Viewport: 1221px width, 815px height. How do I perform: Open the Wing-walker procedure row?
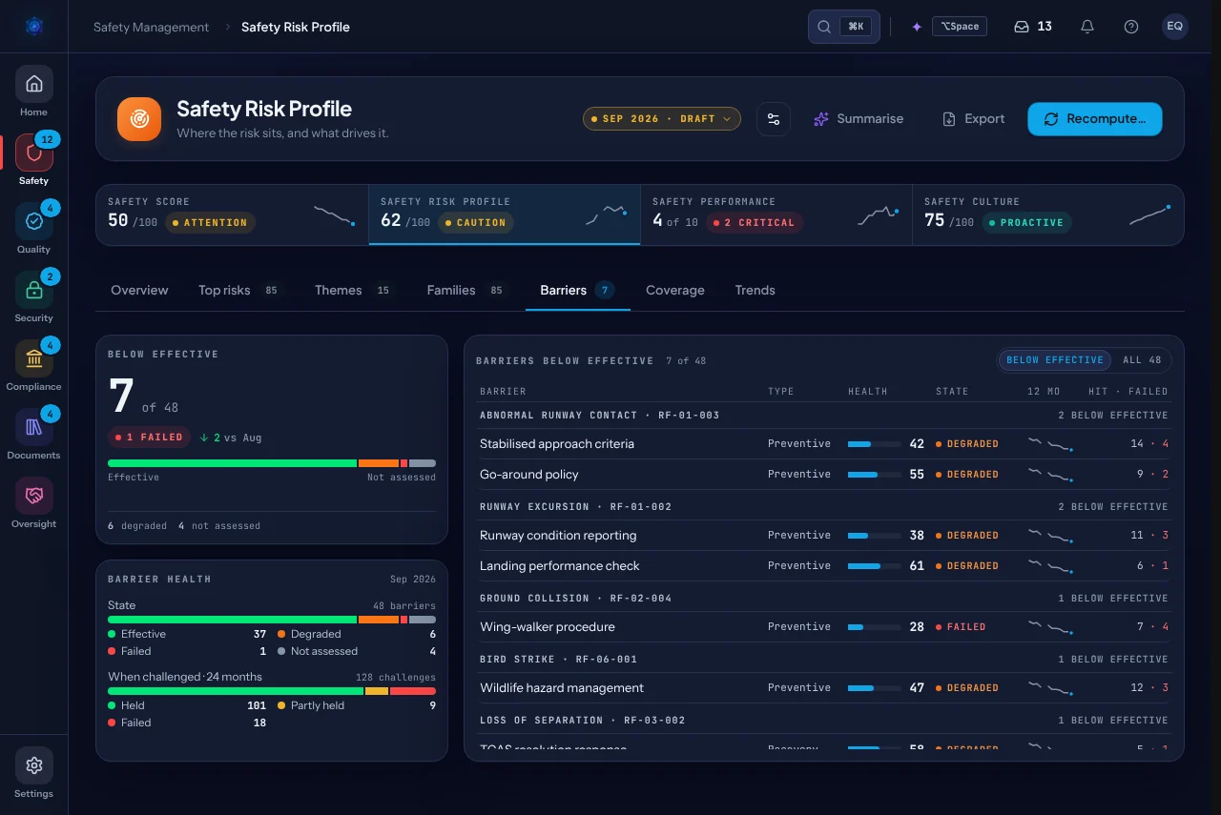coord(824,626)
